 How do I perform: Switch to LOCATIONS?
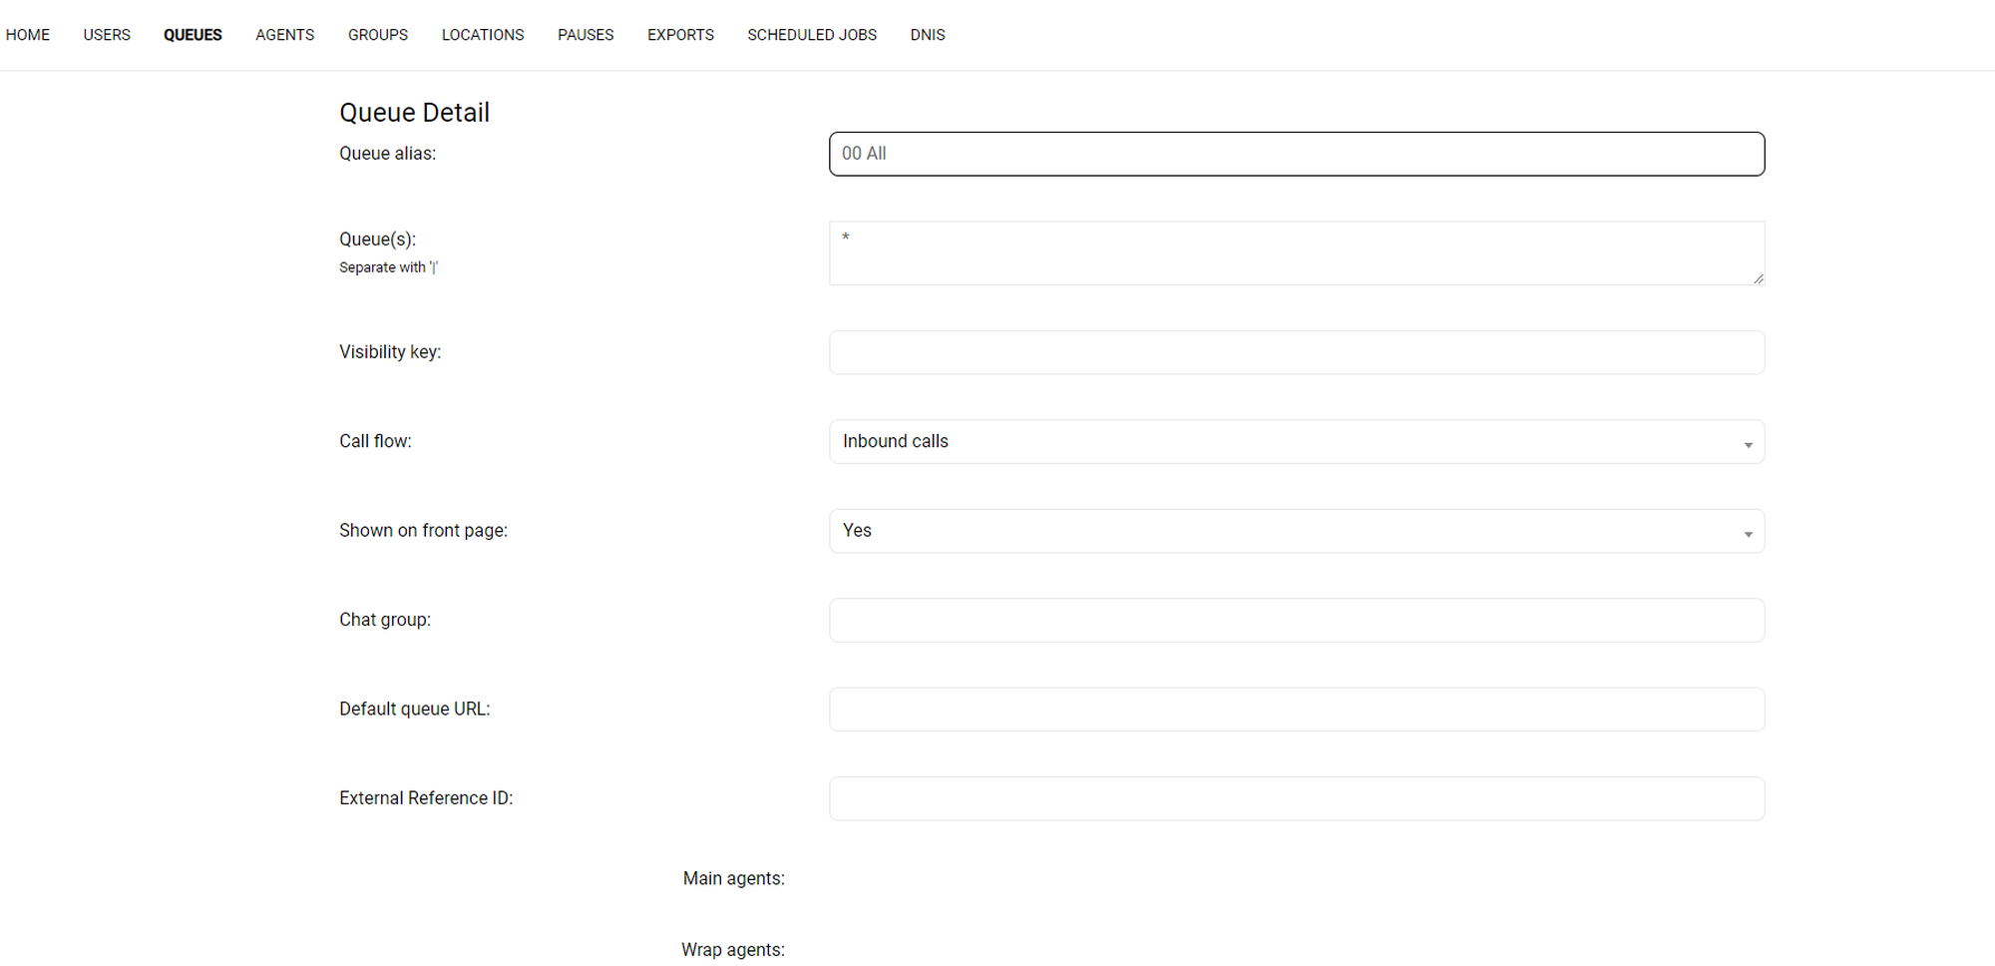point(483,35)
